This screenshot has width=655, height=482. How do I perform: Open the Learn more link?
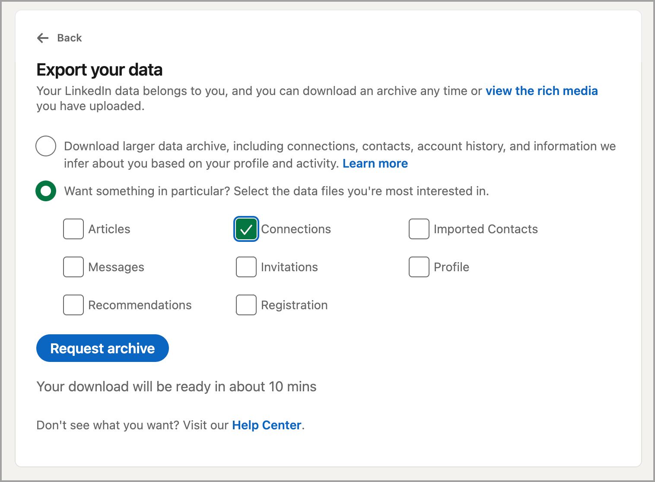pos(375,164)
